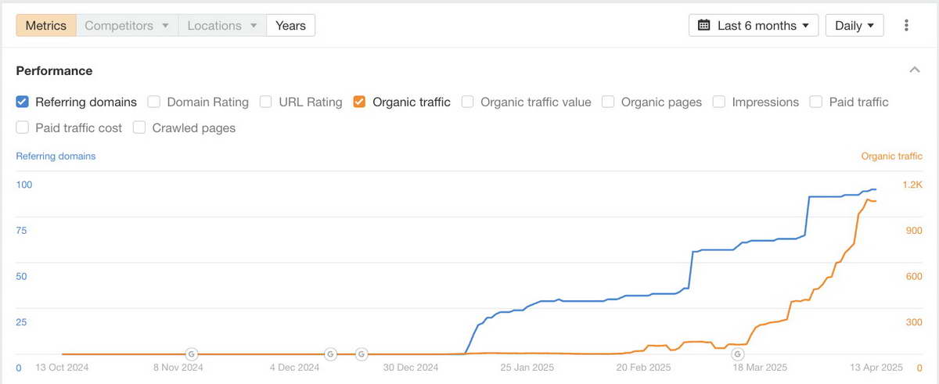Check the URL Rating metric
939x384 pixels.
266,102
